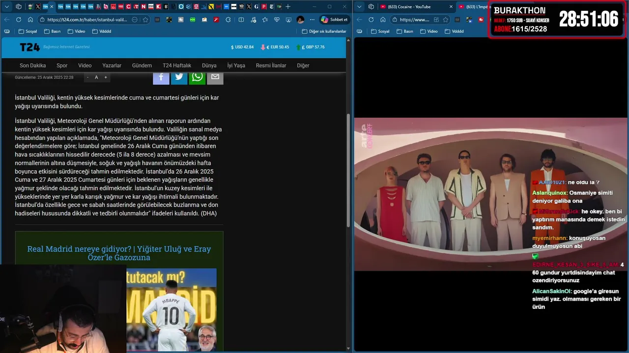The height and width of the screenshot is (353, 629).
Task: Share article by email
Action: point(215,78)
